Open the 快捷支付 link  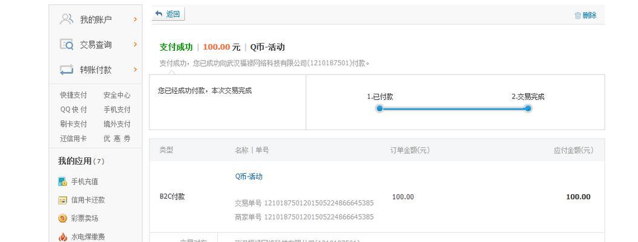click(74, 95)
